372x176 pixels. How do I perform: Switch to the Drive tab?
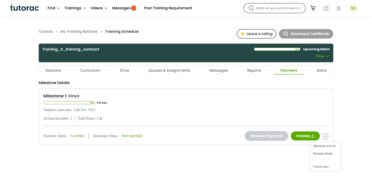click(125, 70)
